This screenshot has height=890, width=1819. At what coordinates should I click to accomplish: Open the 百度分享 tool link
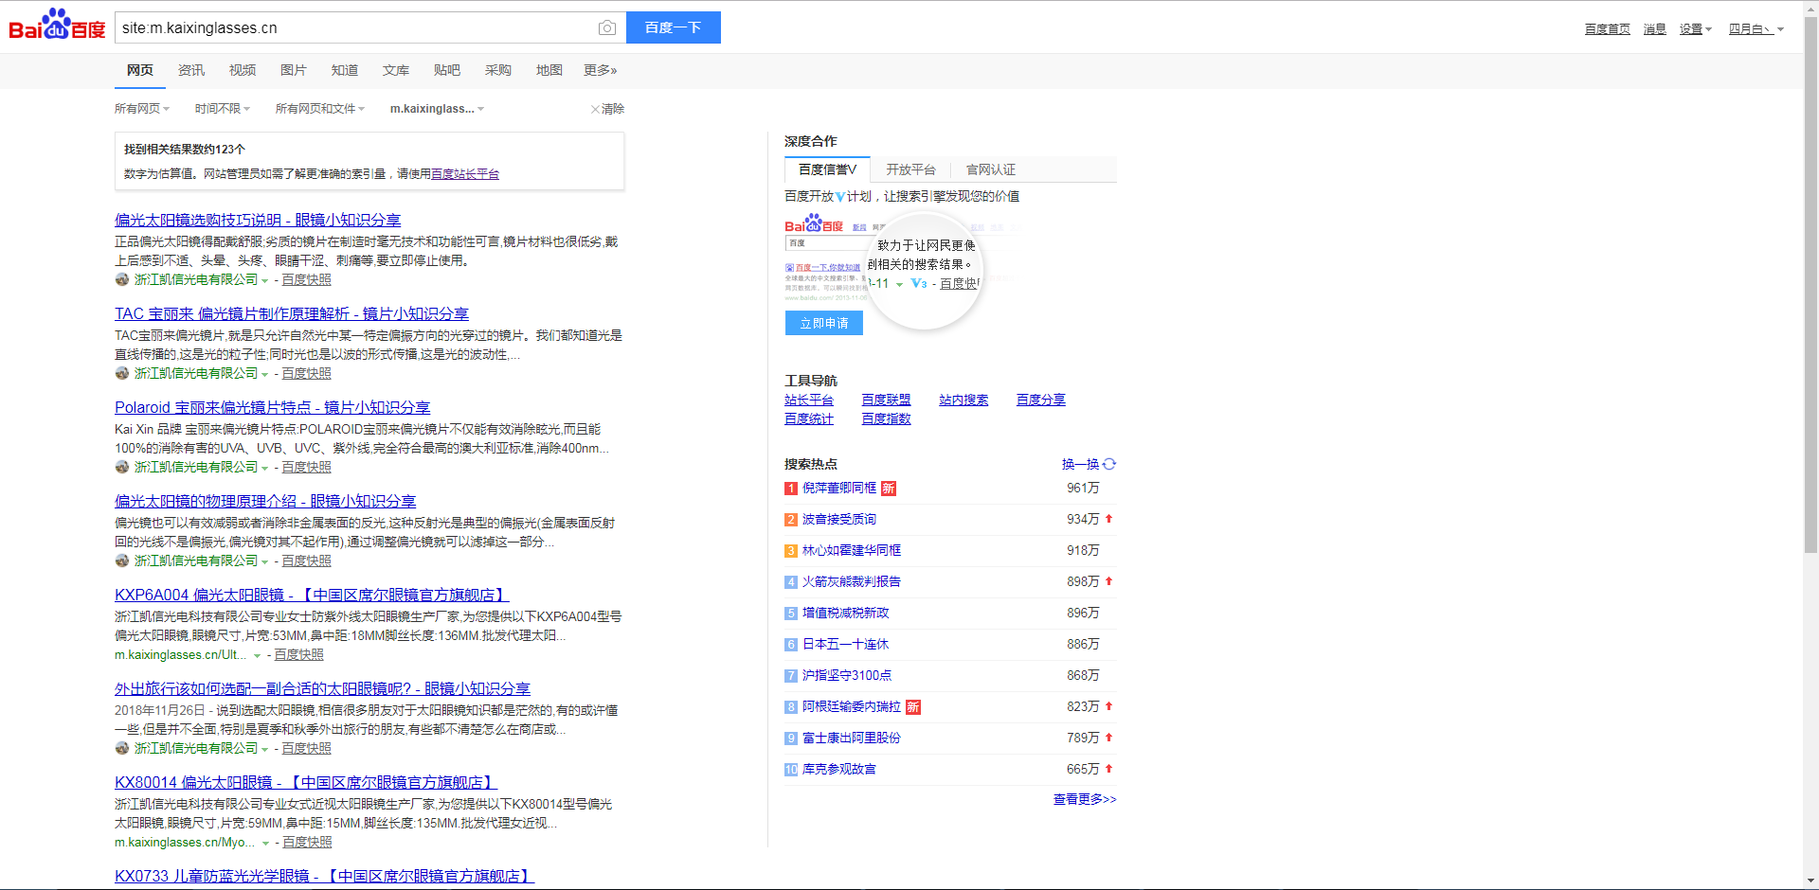(1041, 400)
